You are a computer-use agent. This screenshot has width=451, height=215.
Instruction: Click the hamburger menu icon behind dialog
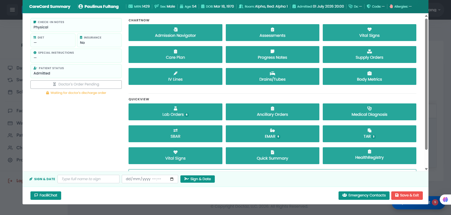pos(12,10)
